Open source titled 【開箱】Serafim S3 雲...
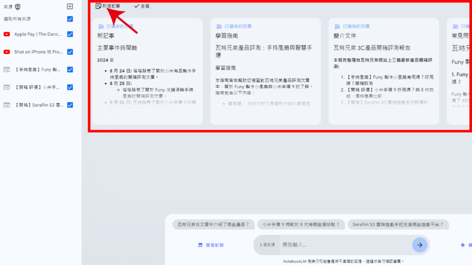 point(39,105)
